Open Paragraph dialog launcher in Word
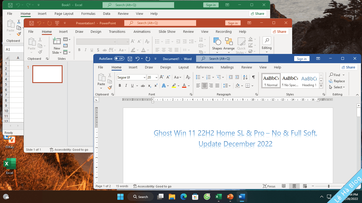 tap(256, 94)
